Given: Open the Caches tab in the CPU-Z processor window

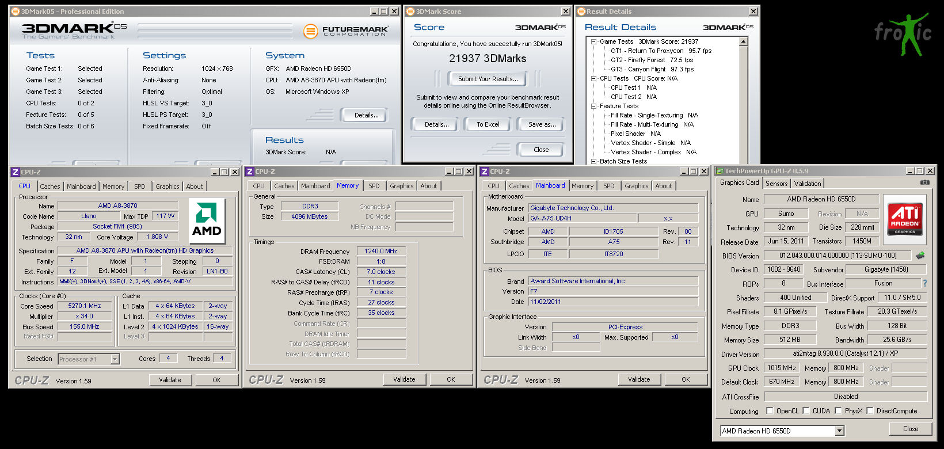Looking at the screenshot, I should coord(50,187).
